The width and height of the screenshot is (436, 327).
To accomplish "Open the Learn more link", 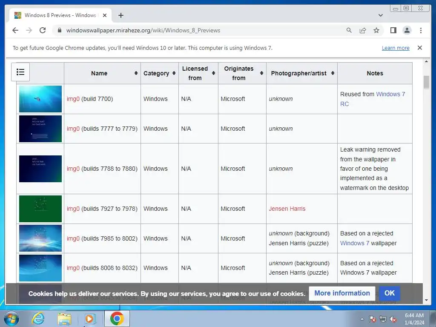I will point(396,48).
